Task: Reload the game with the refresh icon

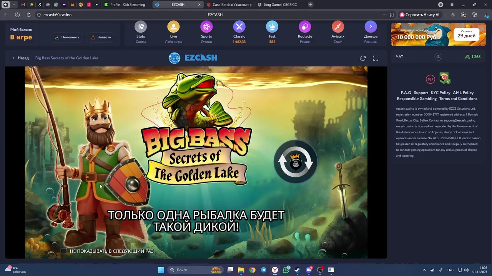Action: pos(363,58)
